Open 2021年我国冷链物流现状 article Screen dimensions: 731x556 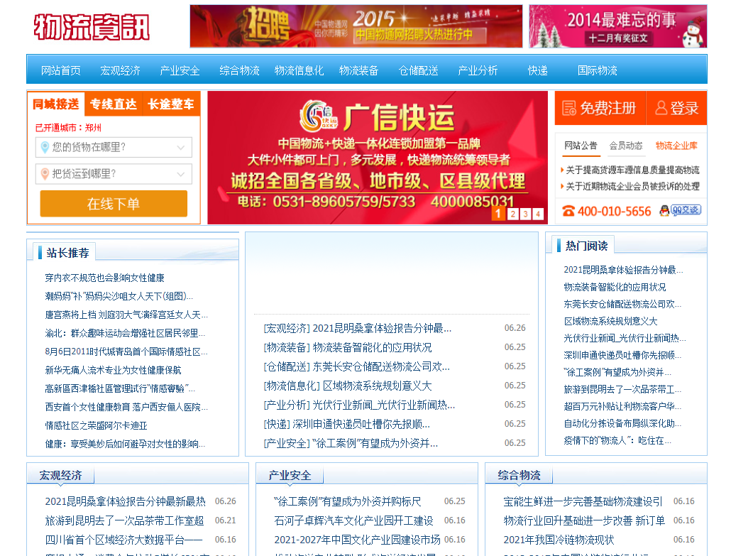pyautogui.click(x=559, y=540)
